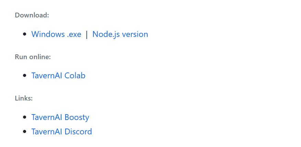Click the bullet before TavernAI Discord
Image resolution: width=301 pixels, height=147 pixels.
24,132
